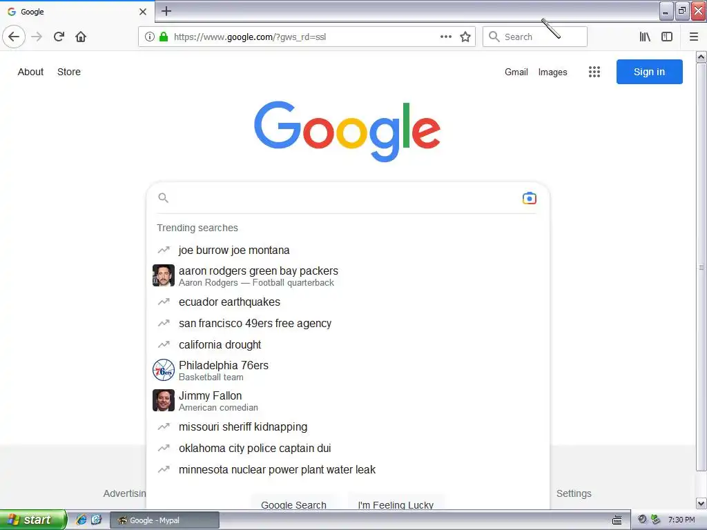Click the scrollbar up arrow
707x530 pixels.
701,57
